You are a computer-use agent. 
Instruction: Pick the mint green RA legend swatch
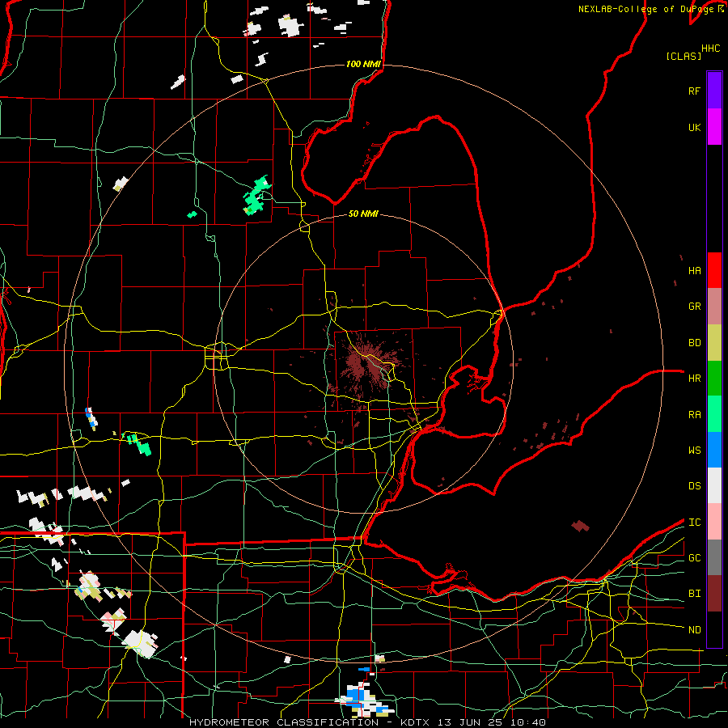coord(714,414)
